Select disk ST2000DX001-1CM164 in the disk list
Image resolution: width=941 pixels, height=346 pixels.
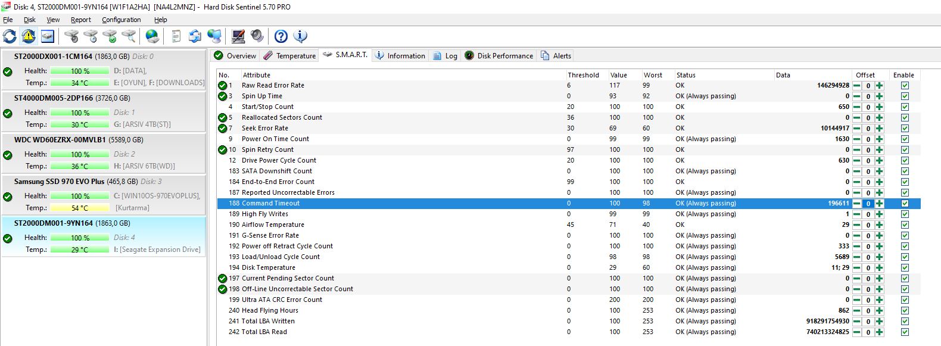104,70
